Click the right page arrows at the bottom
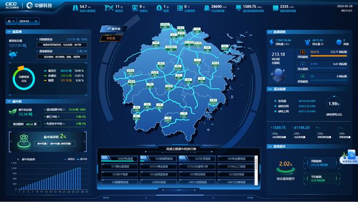The image size is (358, 202). [x=250, y=198]
